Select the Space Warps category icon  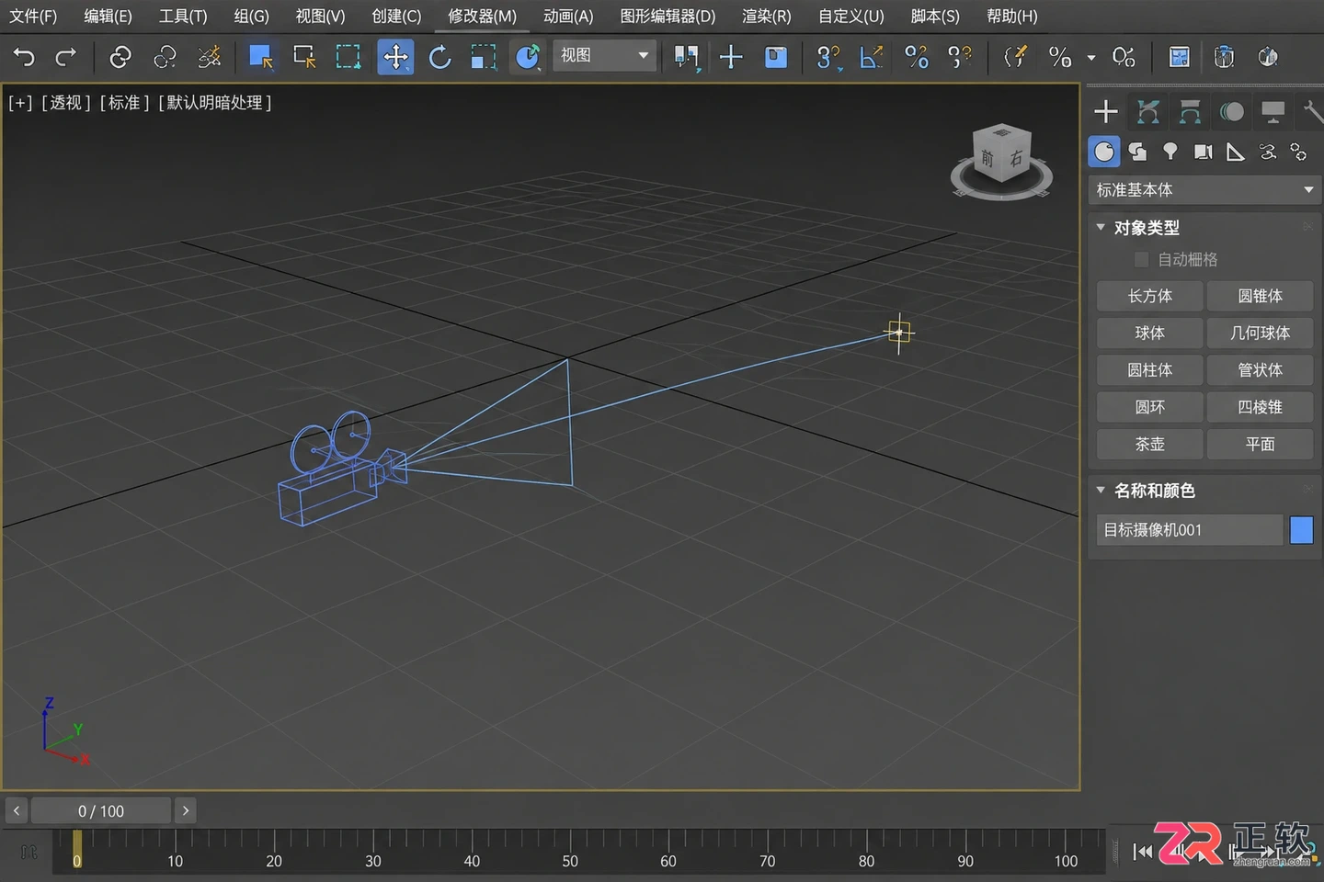(x=1268, y=152)
